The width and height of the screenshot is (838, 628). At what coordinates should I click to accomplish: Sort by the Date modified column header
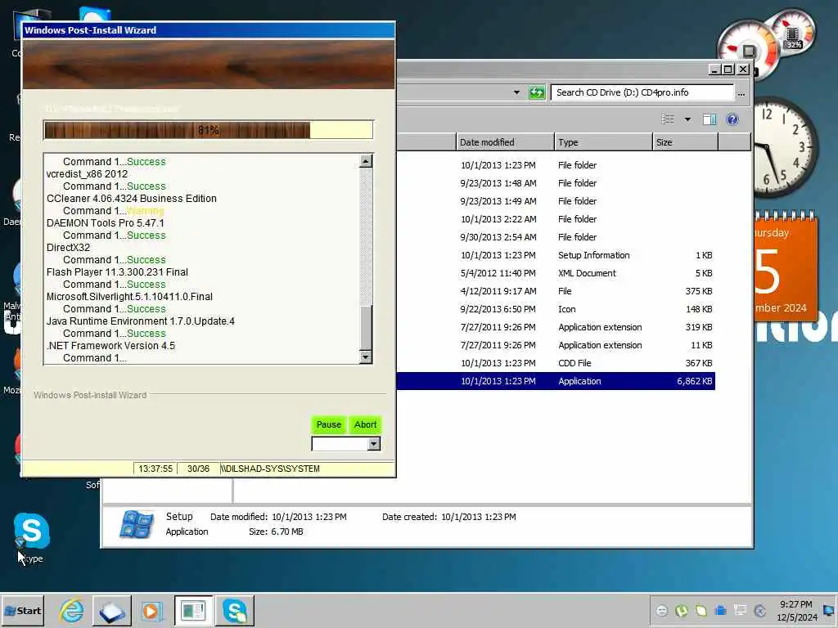pyautogui.click(x=505, y=142)
